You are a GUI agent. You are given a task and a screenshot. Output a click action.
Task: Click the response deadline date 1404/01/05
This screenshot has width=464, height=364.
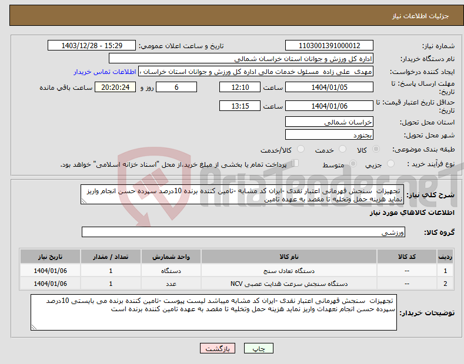click(x=329, y=87)
